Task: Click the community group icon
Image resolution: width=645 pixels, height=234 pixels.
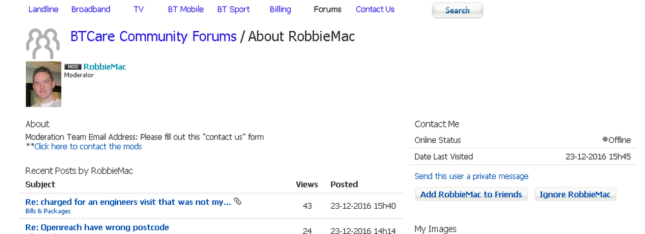Action: click(x=43, y=43)
